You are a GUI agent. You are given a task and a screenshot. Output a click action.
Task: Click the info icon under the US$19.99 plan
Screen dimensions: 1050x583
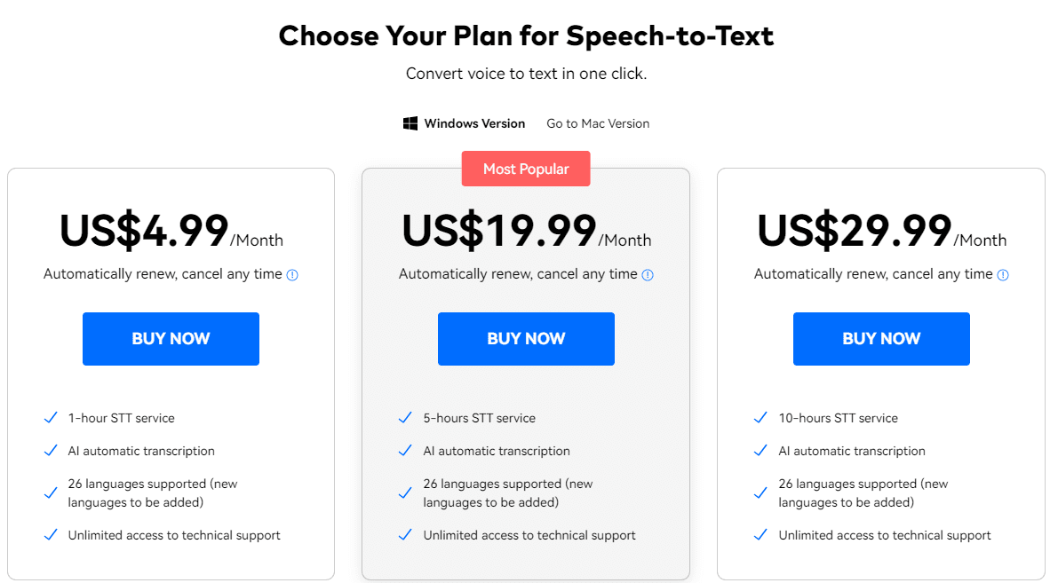tap(648, 275)
